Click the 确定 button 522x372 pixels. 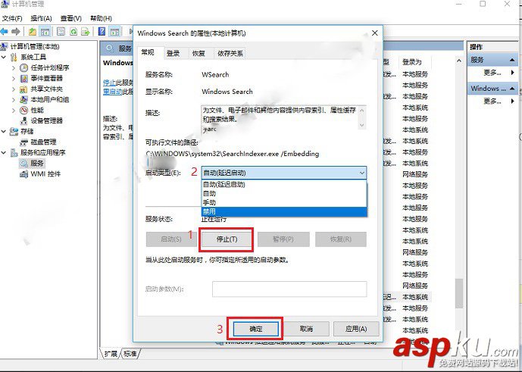pyautogui.click(x=255, y=329)
